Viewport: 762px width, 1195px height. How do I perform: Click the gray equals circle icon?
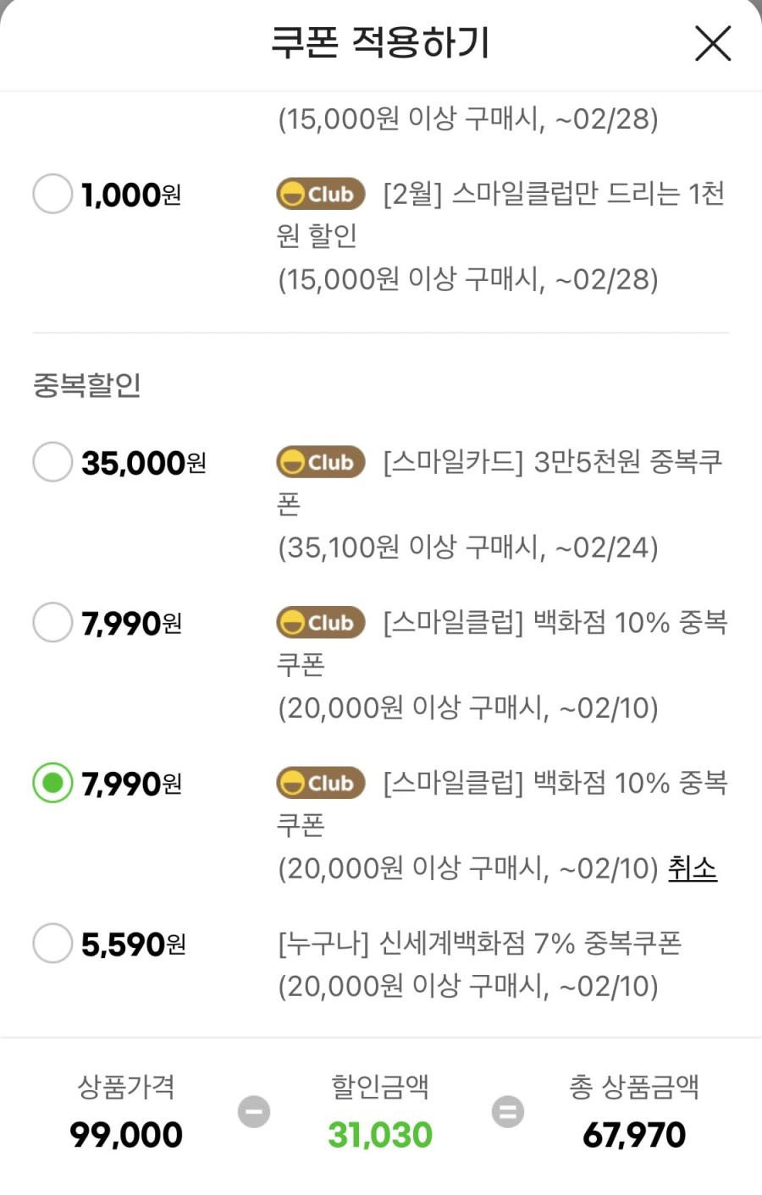click(x=508, y=1111)
